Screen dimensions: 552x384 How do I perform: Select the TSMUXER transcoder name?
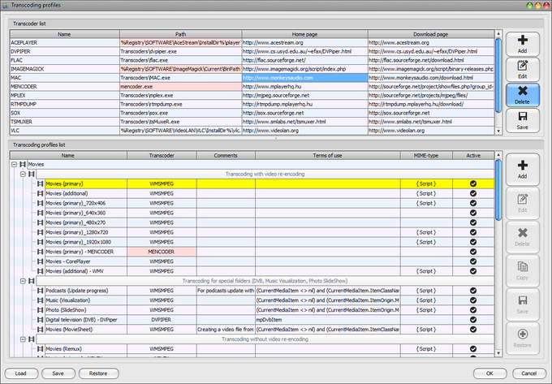coord(65,122)
